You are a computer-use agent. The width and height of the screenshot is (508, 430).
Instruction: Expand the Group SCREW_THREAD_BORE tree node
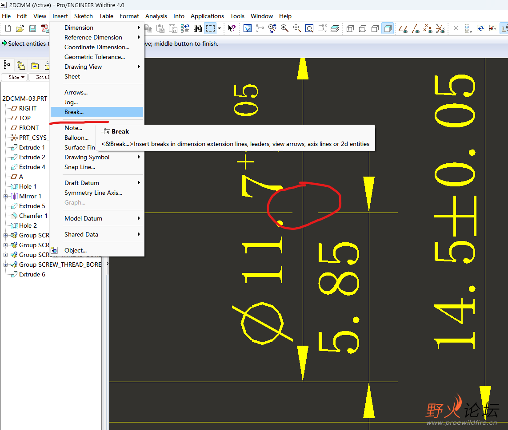5,264
